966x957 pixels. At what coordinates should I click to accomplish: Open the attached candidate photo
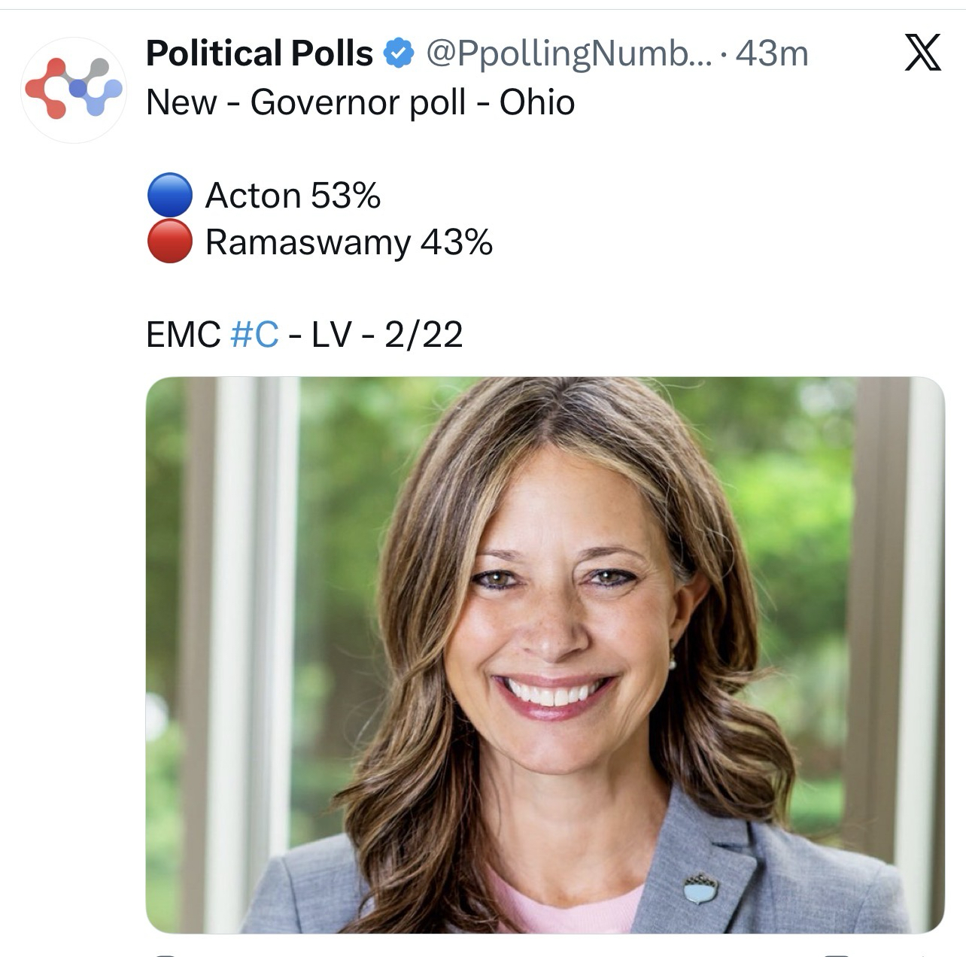545,655
